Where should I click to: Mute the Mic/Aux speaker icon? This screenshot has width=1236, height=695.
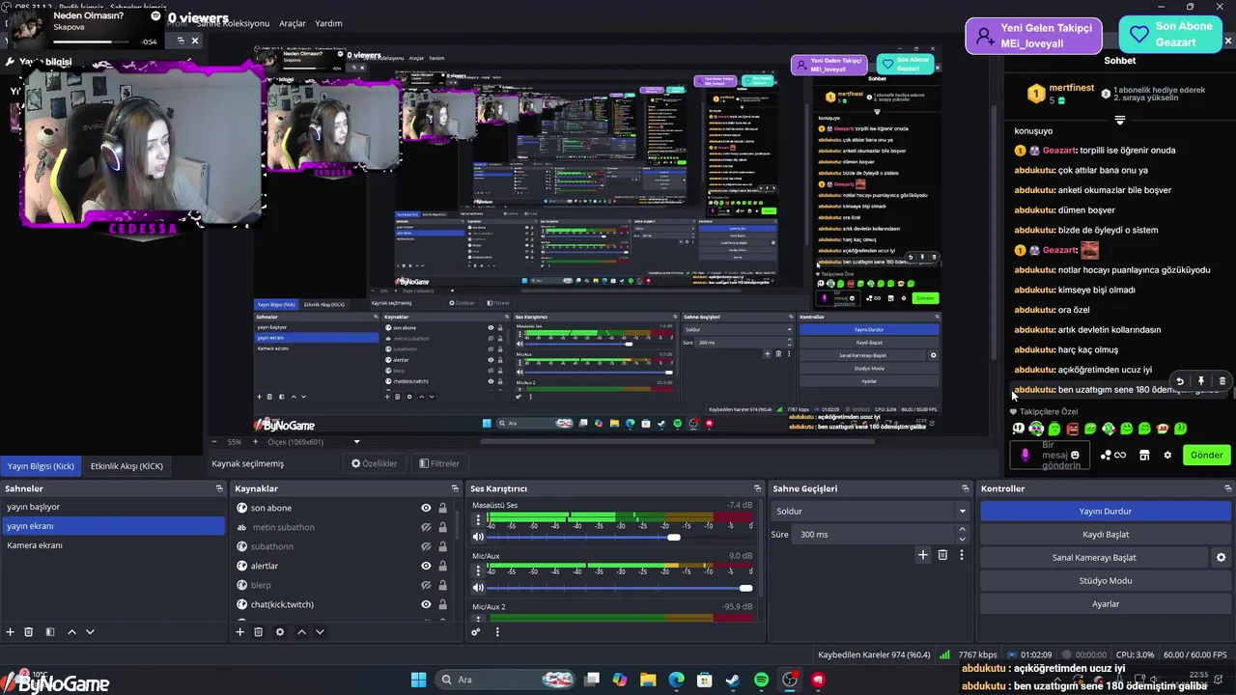(478, 587)
